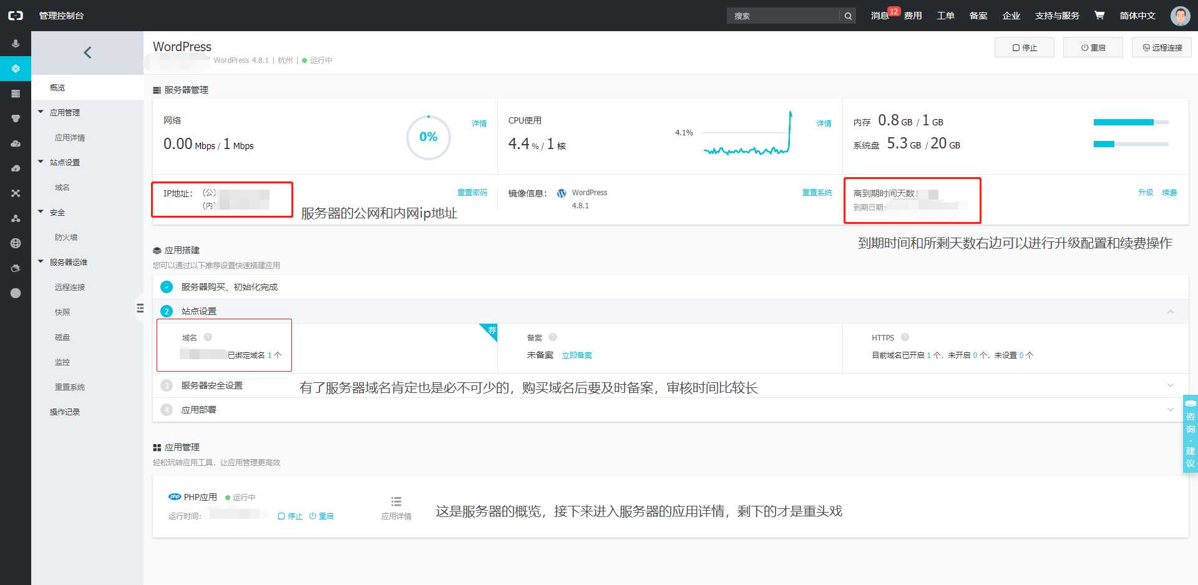
Task: Open the user avatar menu
Action: tap(1180, 16)
